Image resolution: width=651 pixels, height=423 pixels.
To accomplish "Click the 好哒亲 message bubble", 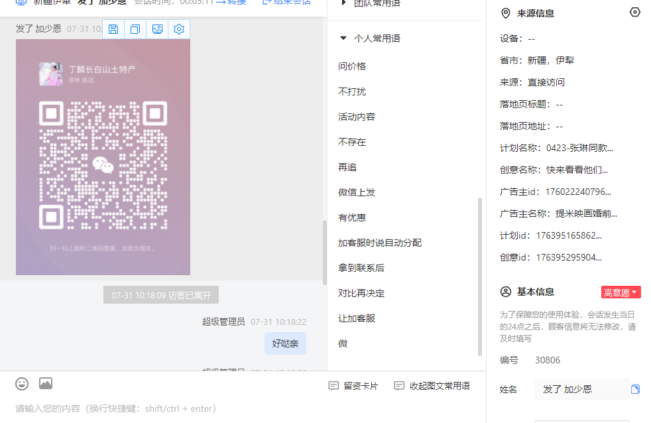I will pyautogui.click(x=285, y=343).
